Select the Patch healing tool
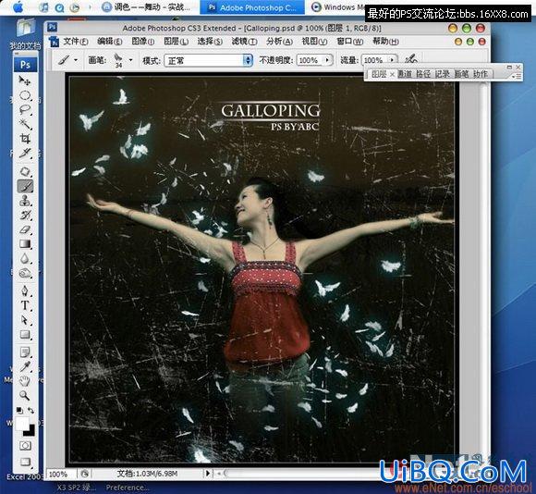 point(25,171)
